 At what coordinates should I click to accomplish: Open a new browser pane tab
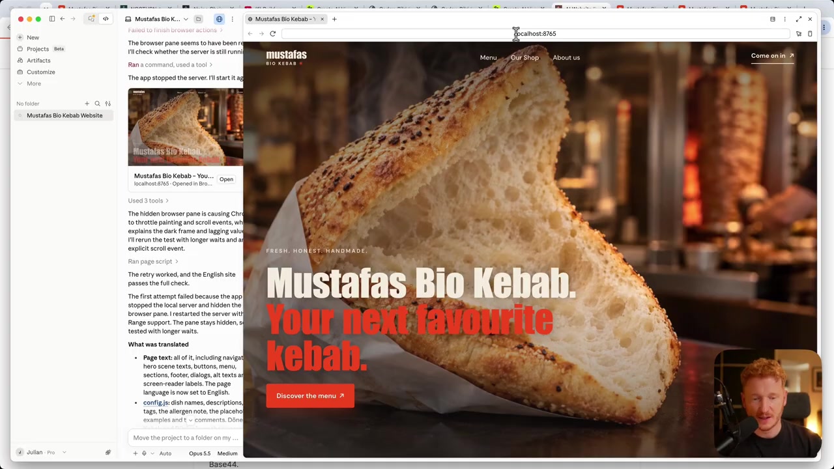(x=334, y=19)
